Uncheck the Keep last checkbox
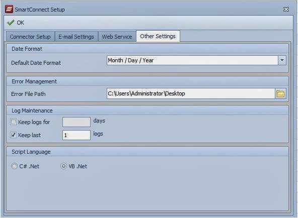Viewport: 298px width, 218px height. tap(13, 135)
